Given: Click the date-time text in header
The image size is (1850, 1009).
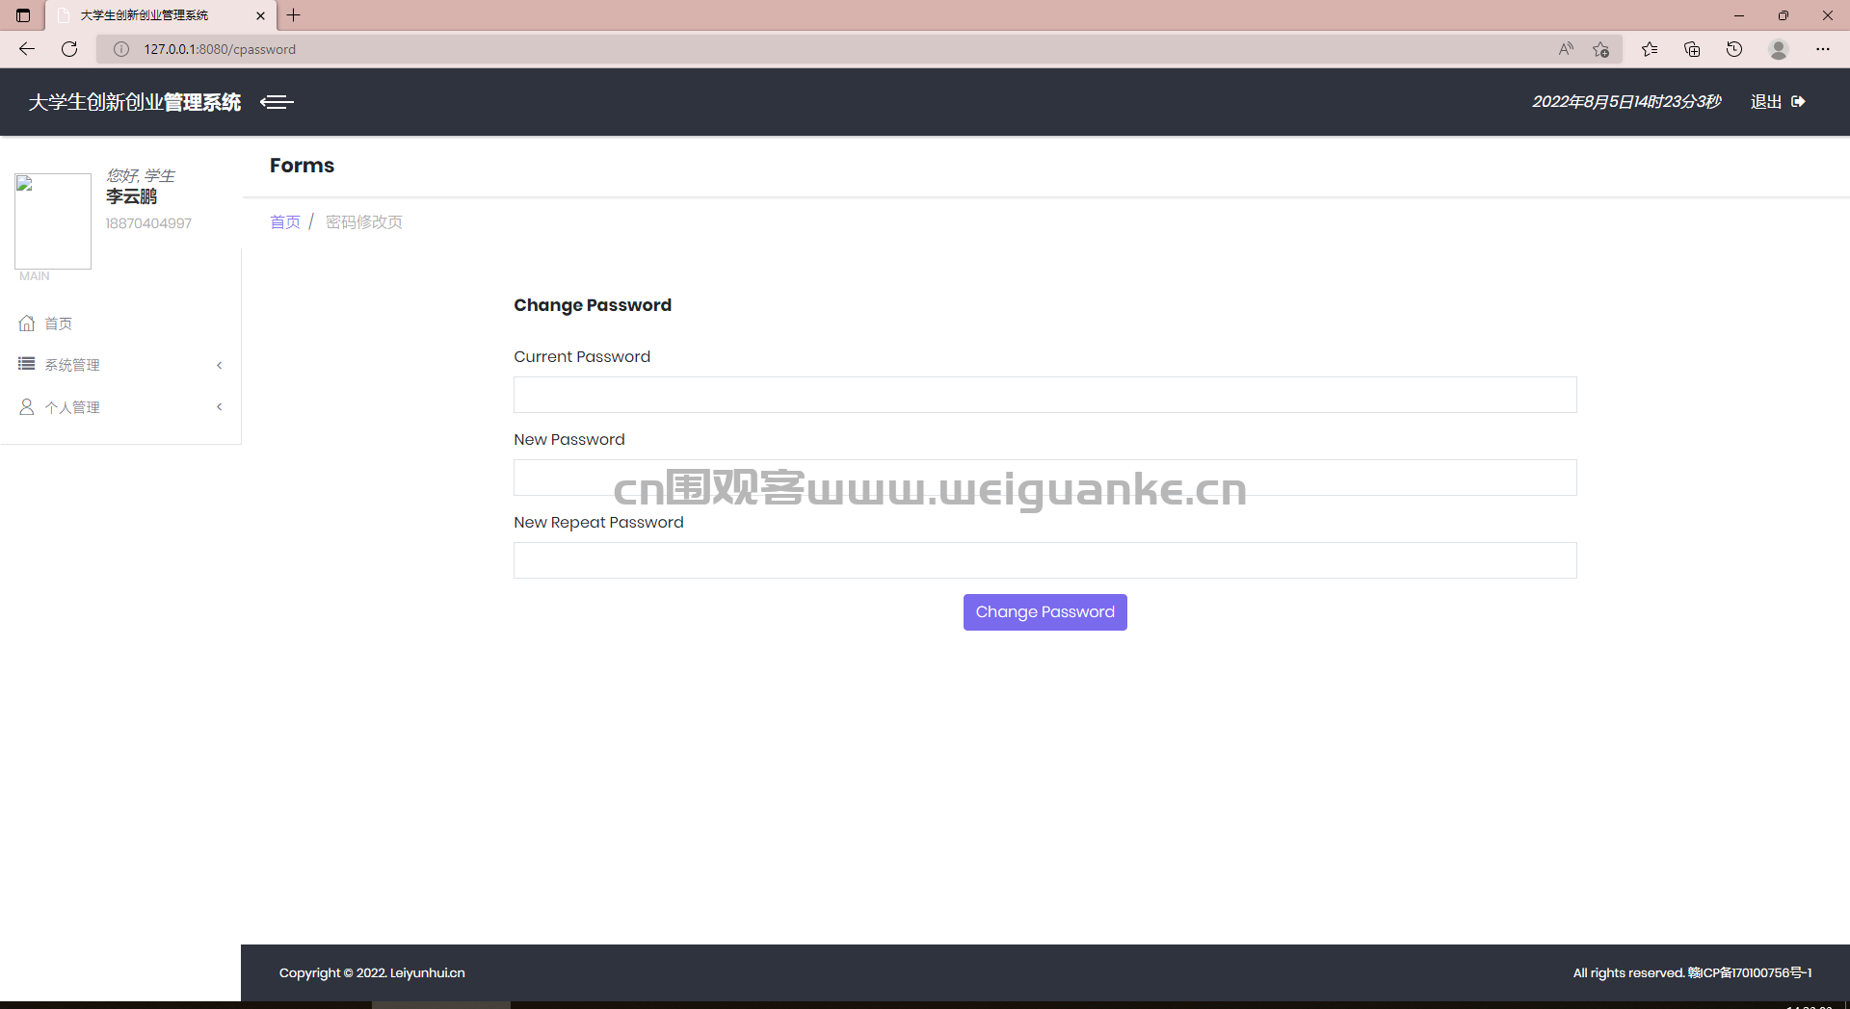Looking at the screenshot, I should 1626,102.
